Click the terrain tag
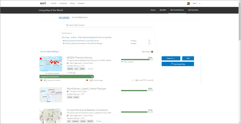Screen dimensions: 241x124 coord(76,97)
